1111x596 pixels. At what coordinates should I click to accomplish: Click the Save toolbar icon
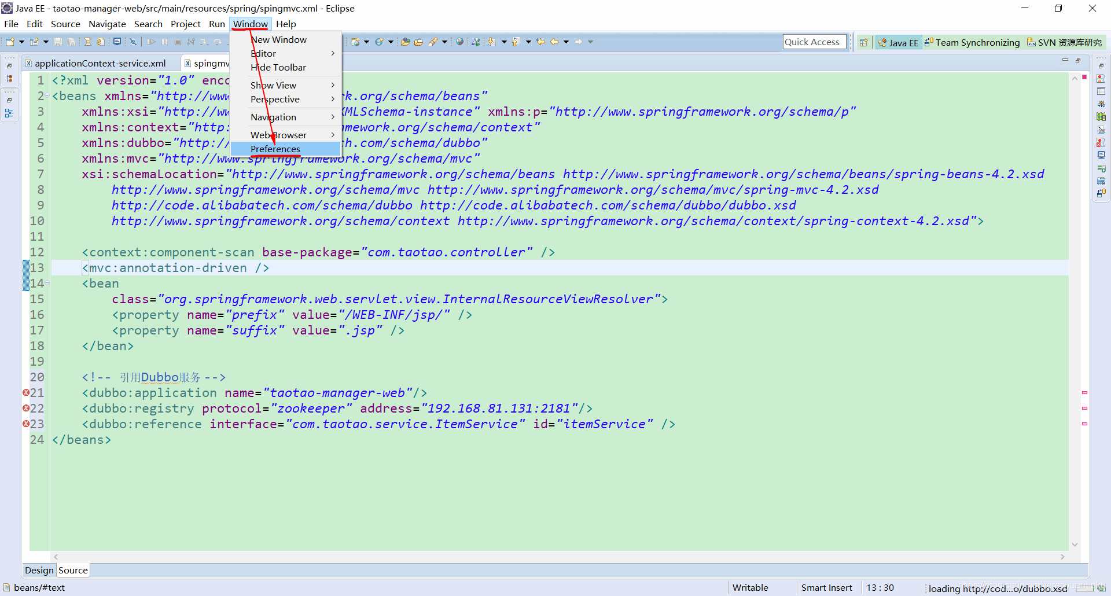click(x=58, y=42)
